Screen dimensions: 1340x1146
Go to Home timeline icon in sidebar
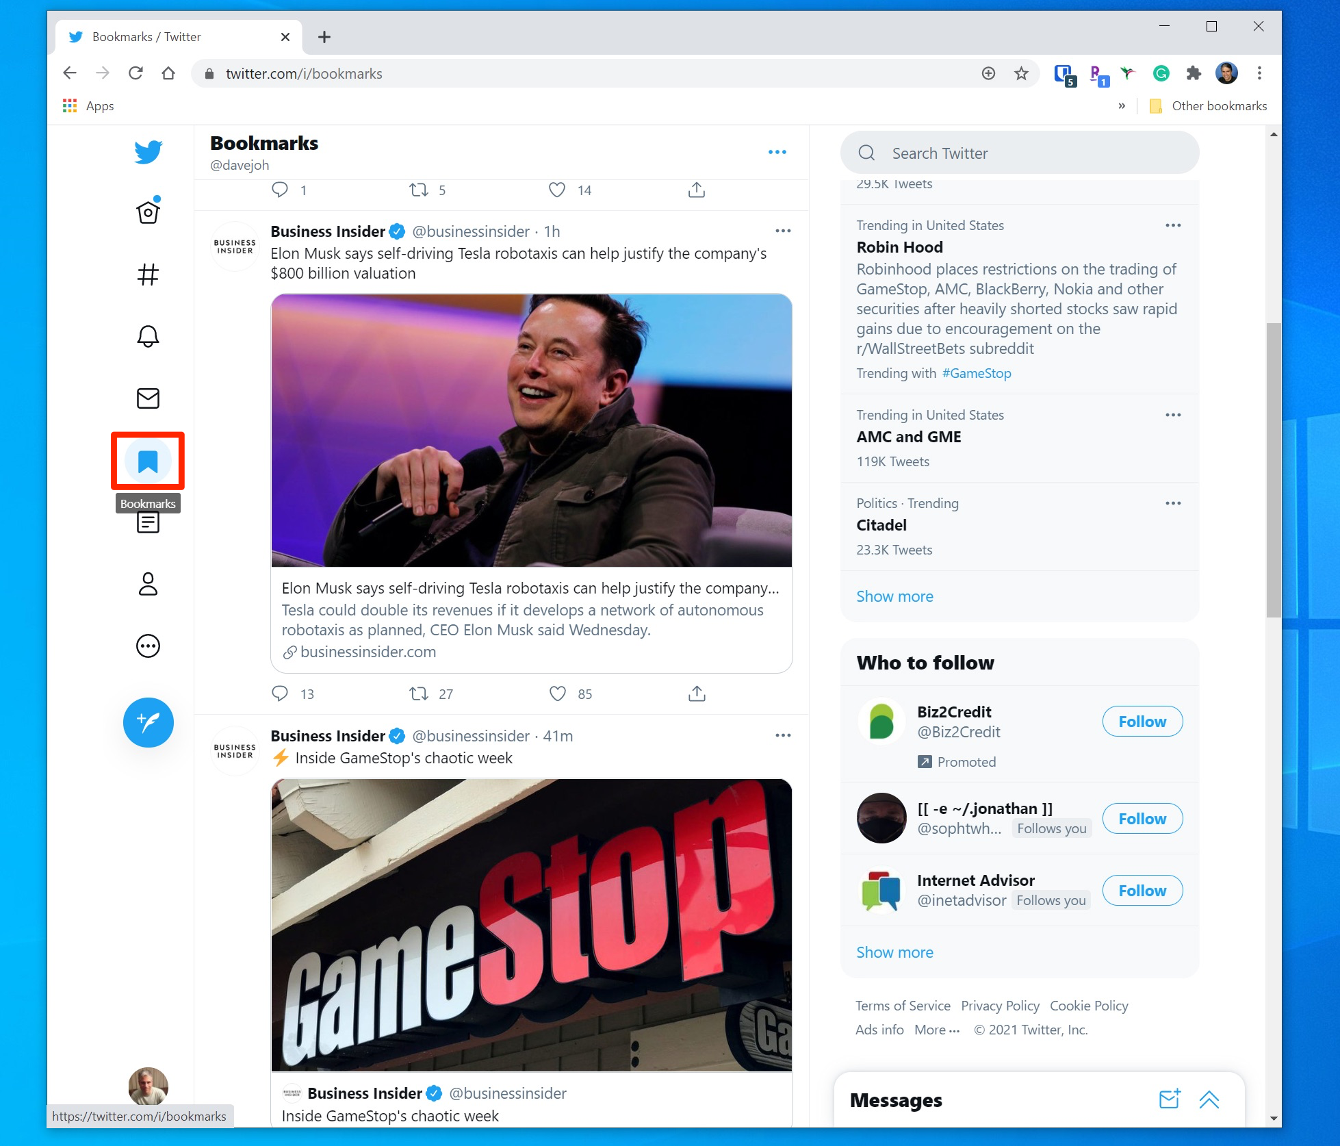(x=148, y=212)
